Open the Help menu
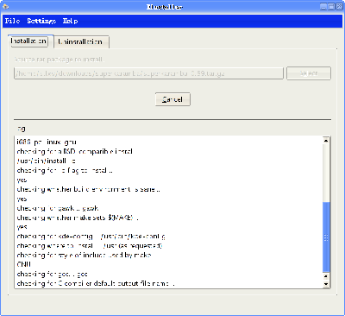 point(70,21)
